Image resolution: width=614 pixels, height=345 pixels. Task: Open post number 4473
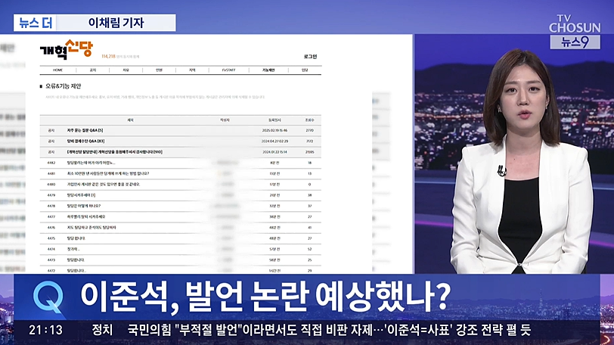[75, 260]
